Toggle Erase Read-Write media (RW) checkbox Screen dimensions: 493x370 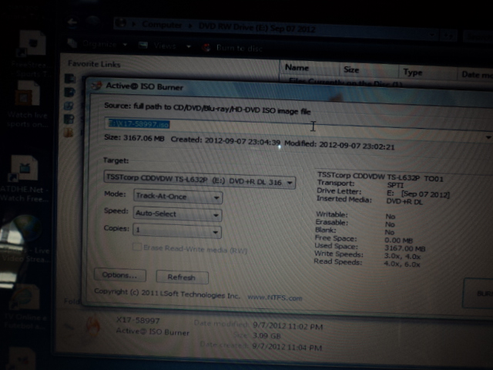pyautogui.click(x=137, y=247)
